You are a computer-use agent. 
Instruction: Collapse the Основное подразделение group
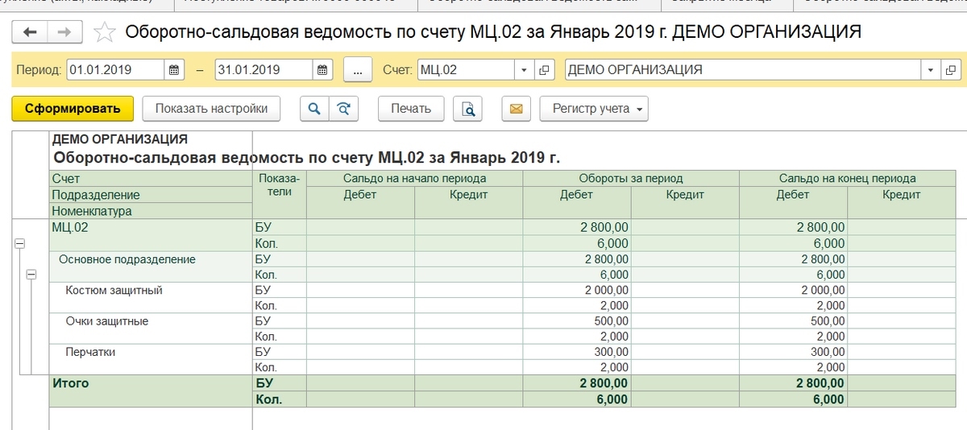pos(31,275)
